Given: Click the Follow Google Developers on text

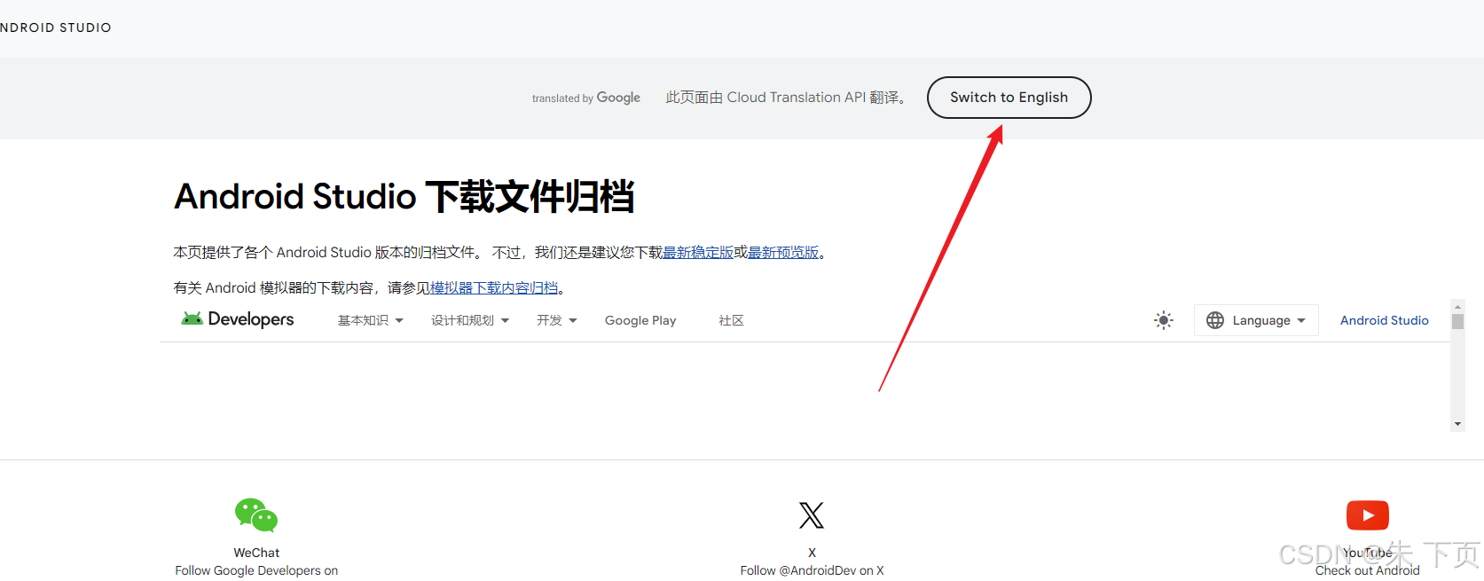Looking at the screenshot, I should (x=256, y=570).
